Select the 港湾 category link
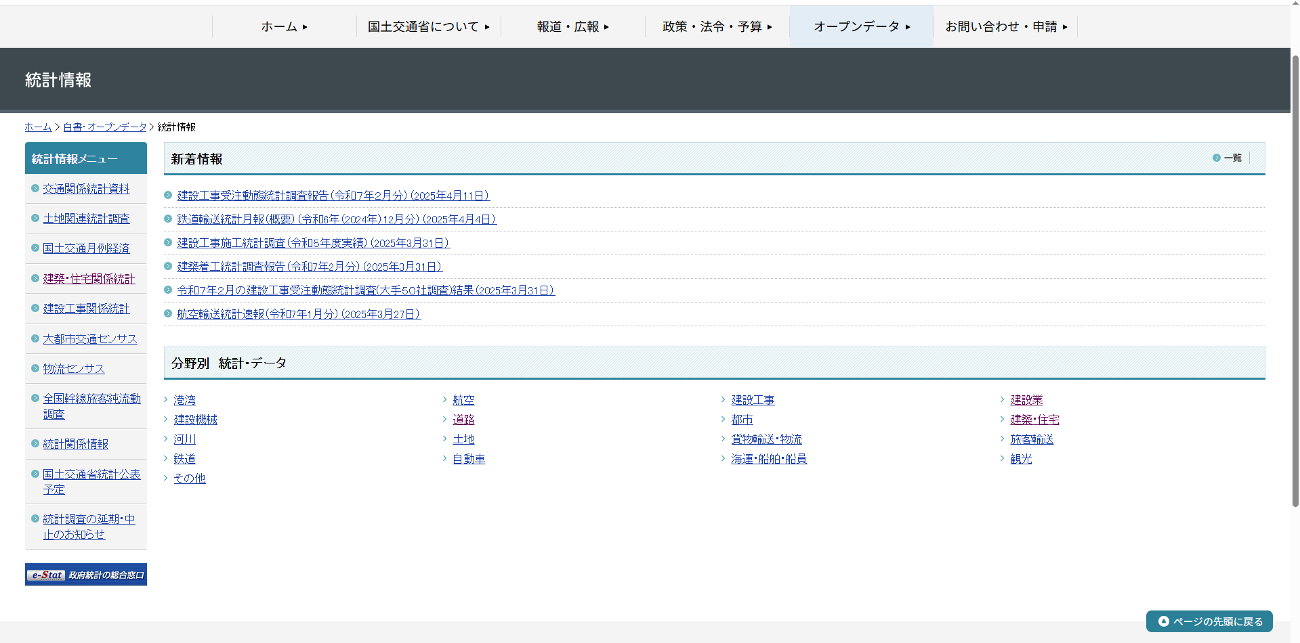1300x643 pixels. (184, 399)
